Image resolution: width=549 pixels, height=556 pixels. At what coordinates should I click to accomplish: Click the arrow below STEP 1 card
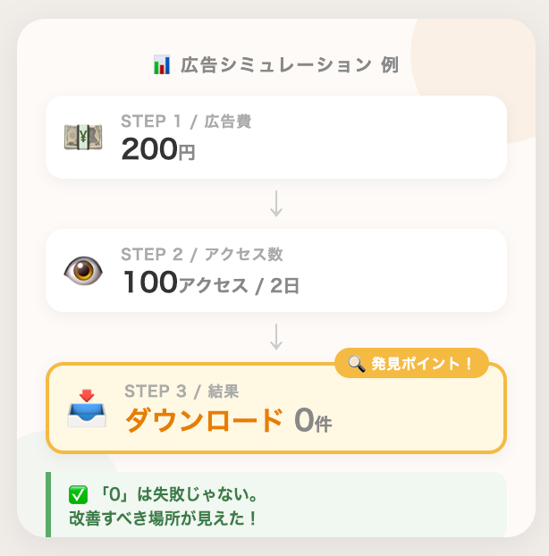coord(276,204)
